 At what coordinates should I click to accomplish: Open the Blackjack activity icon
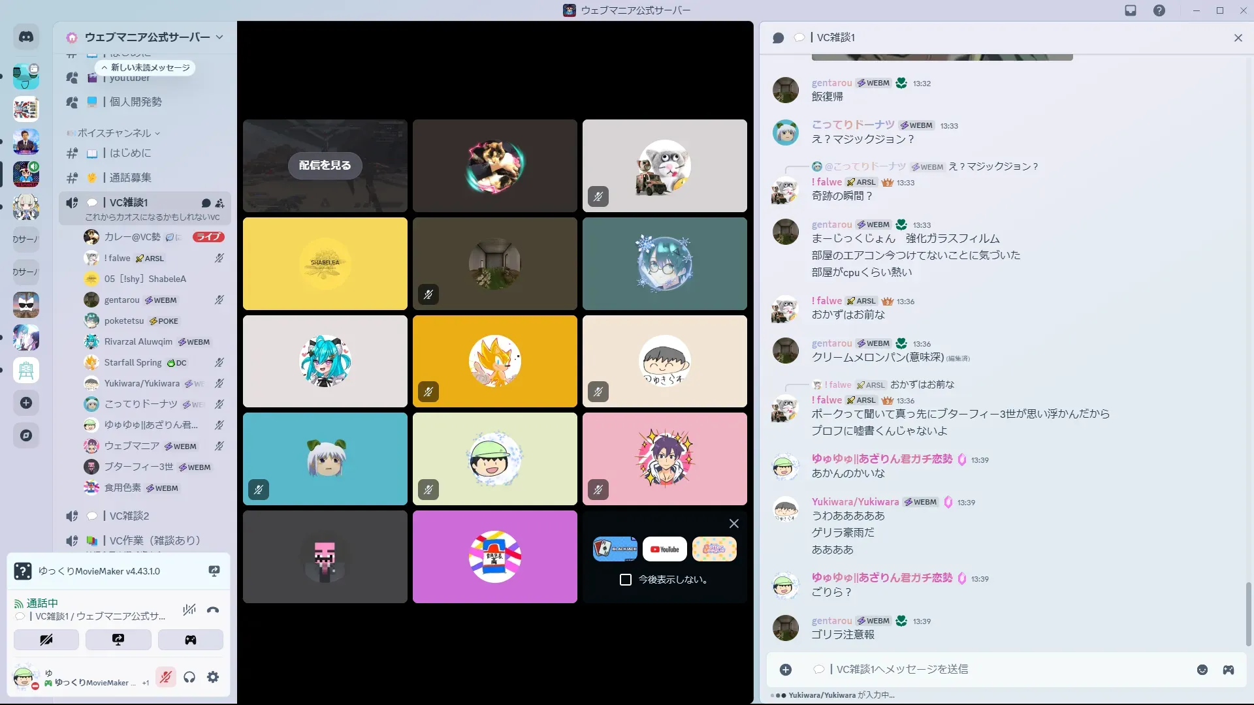click(x=615, y=549)
